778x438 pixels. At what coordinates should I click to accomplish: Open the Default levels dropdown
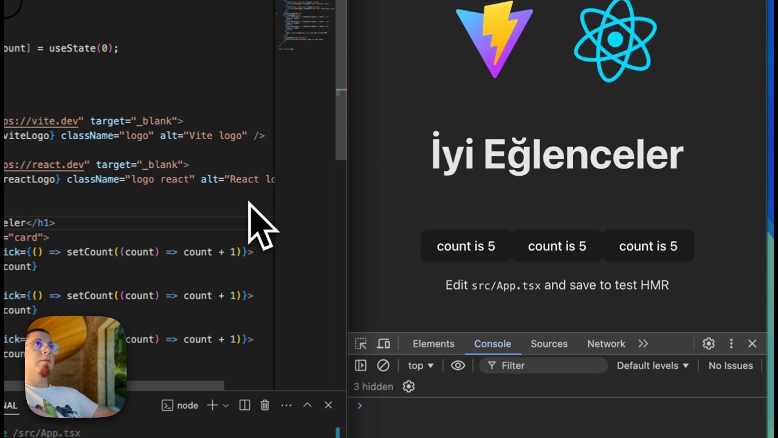pyautogui.click(x=653, y=366)
